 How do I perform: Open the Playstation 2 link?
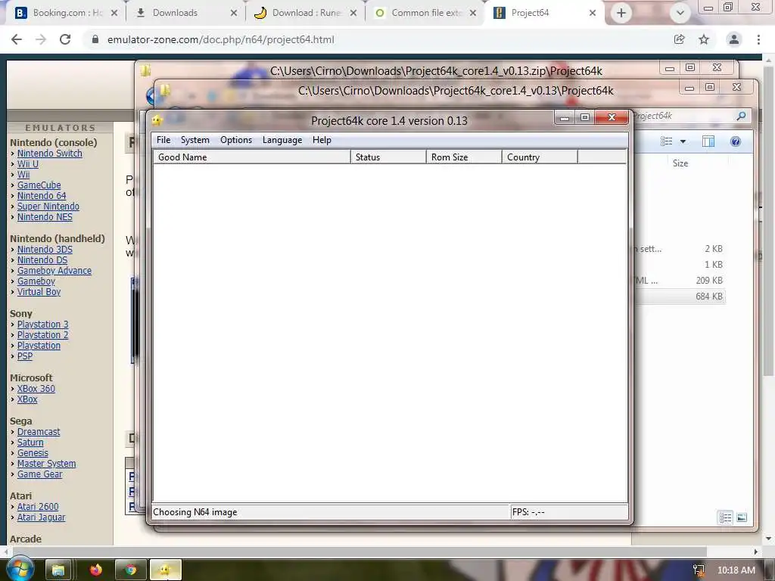(42, 335)
